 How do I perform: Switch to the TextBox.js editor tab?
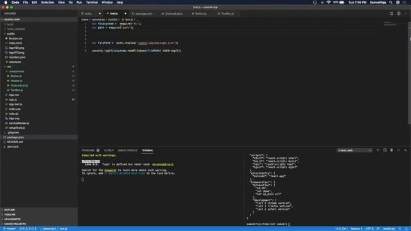click(227, 13)
